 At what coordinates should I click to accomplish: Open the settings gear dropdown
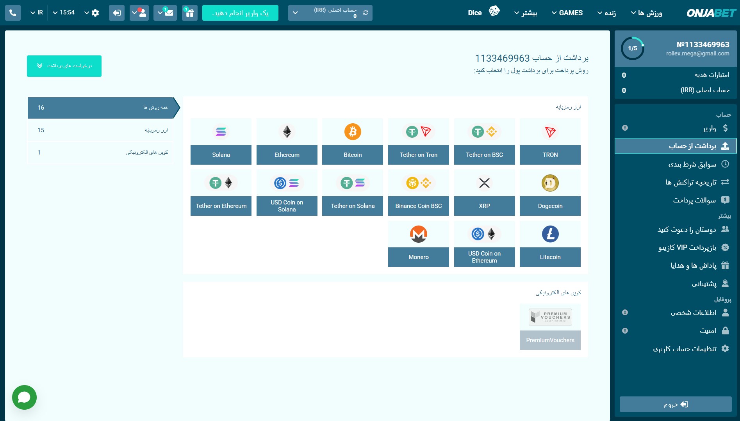coord(92,13)
